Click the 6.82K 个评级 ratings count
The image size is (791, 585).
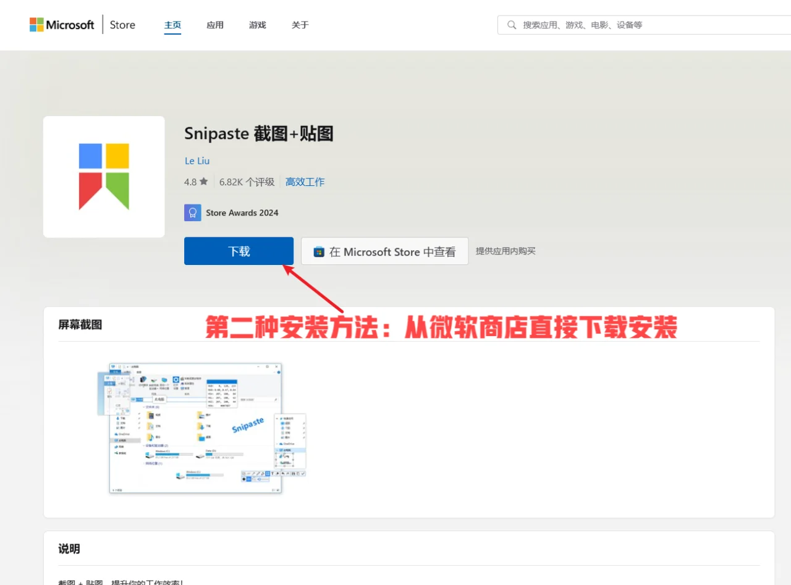point(247,182)
